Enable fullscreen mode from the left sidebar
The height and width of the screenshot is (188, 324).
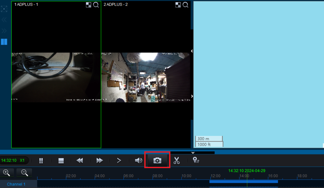tap(4, 9)
